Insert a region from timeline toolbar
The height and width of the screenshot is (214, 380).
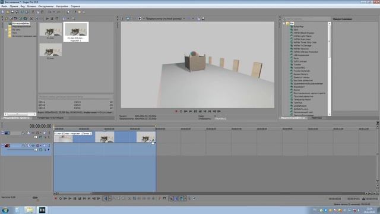tap(164, 199)
